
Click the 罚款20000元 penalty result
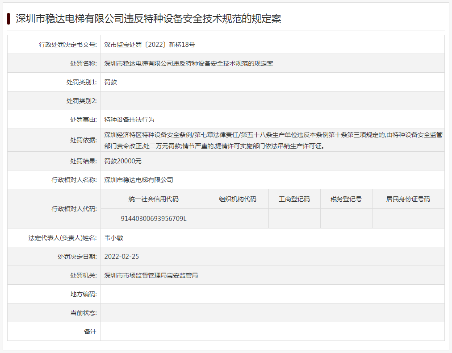pos(123,161)
